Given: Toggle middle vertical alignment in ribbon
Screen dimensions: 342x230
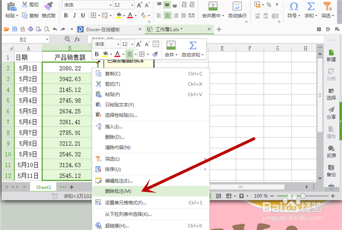Looking at the screenshot, I should [x=167, y=5].
